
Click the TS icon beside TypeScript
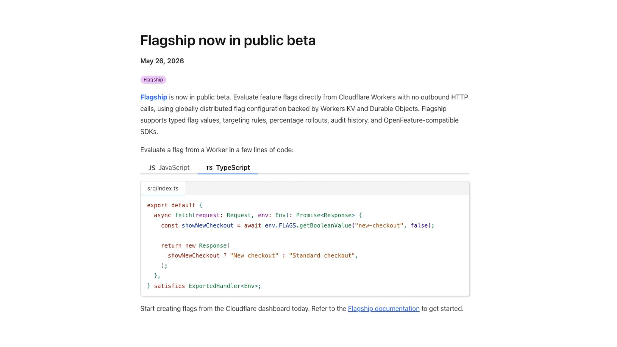click(x=209, y=168)
